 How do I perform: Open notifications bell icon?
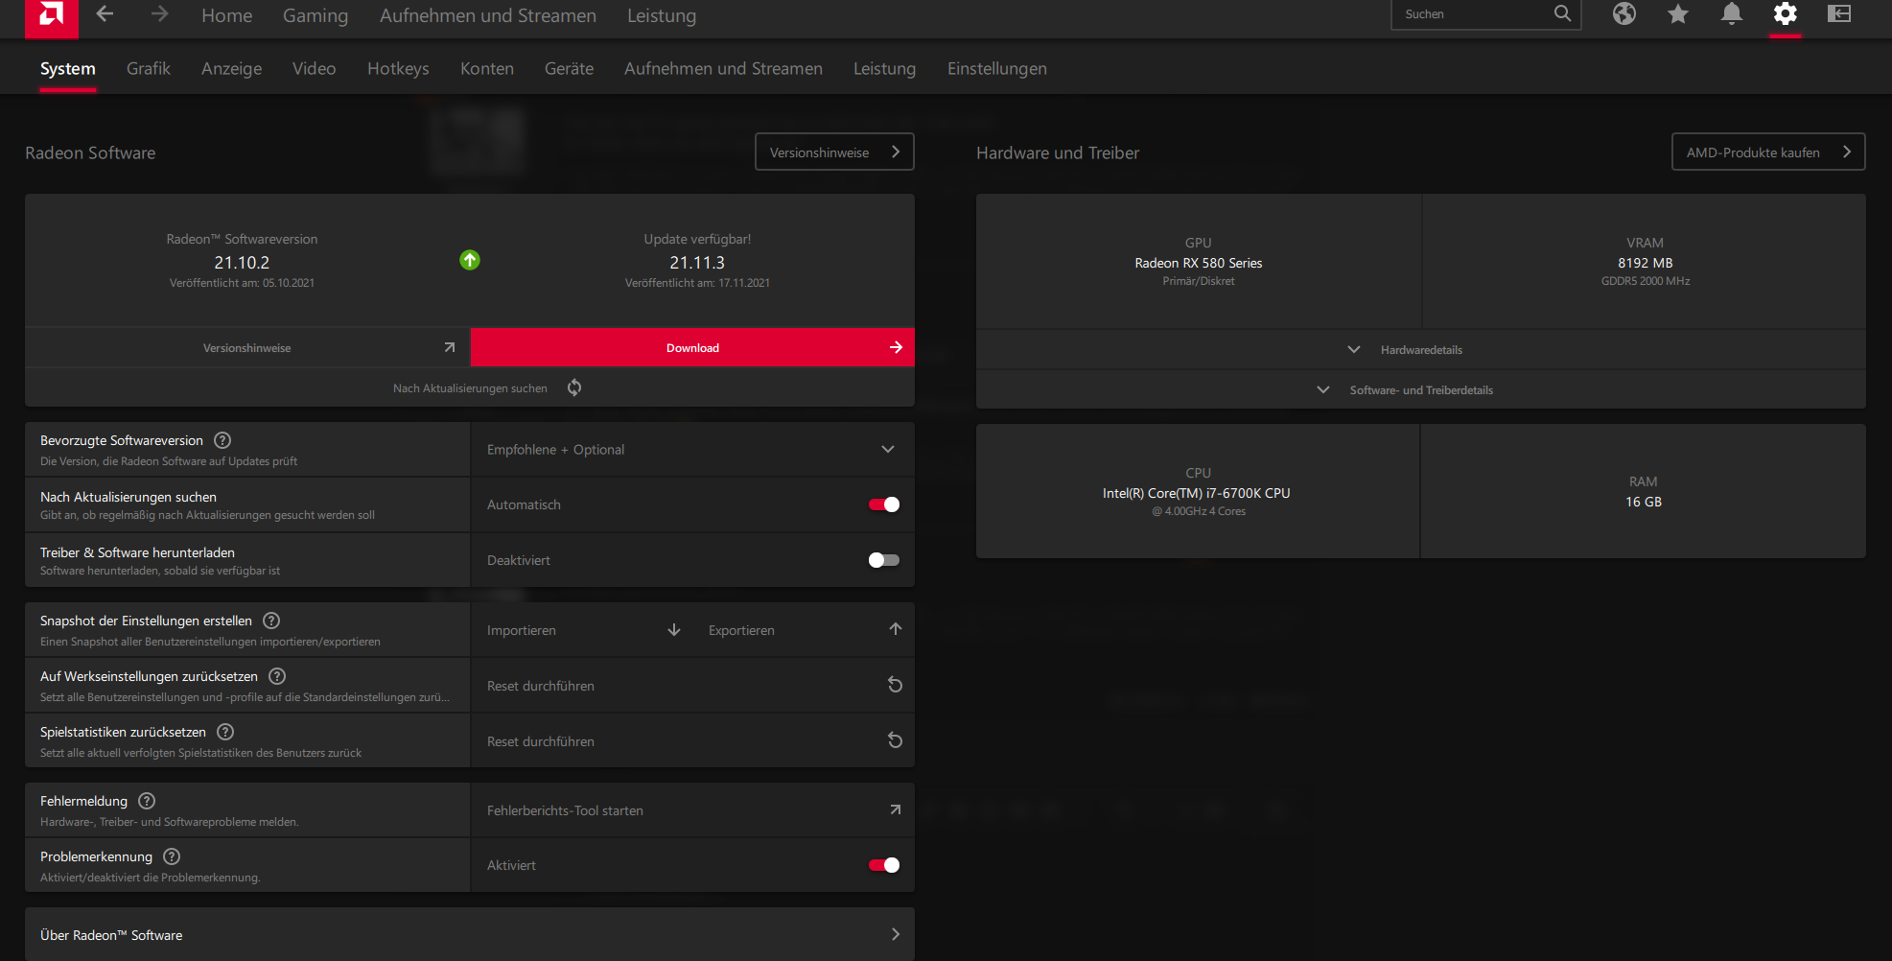point(1731,13)
